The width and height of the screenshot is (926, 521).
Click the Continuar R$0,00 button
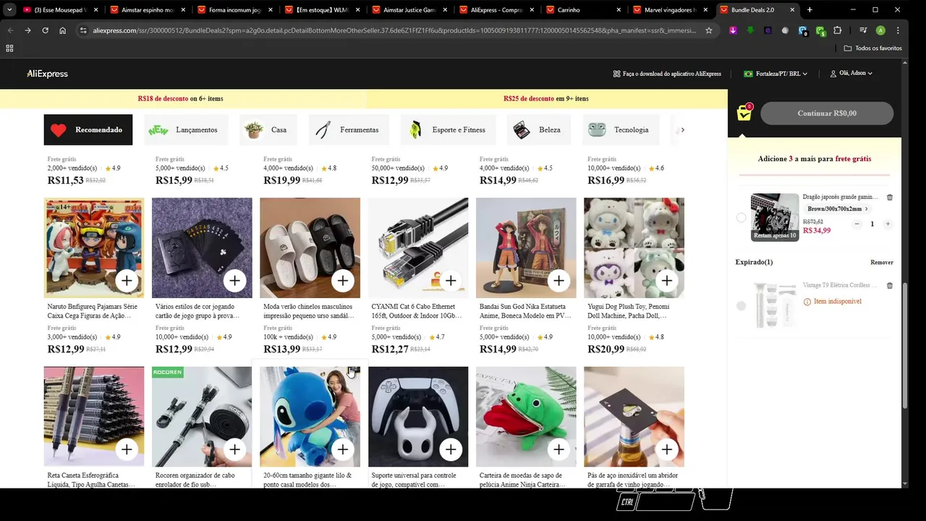[827, 114]
